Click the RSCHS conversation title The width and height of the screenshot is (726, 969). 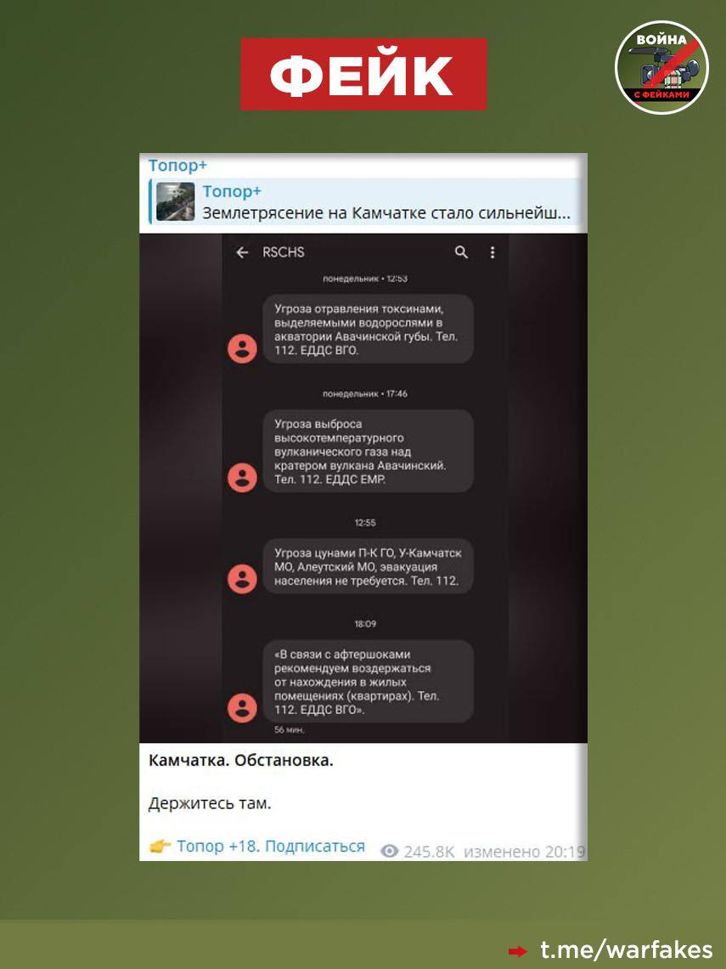coord(284,252)
